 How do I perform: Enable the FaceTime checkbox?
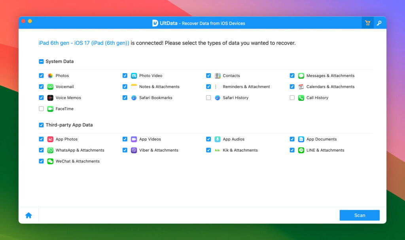pyautogui.click(x=41, y=109)
